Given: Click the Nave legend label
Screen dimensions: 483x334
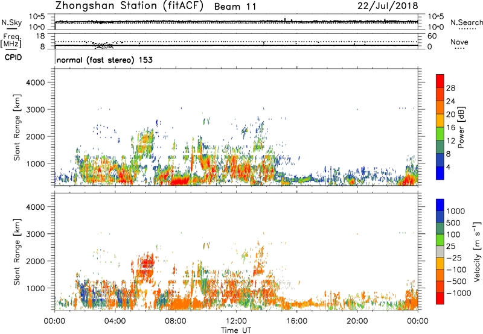Looking at the screenshot, I should 460,43.
